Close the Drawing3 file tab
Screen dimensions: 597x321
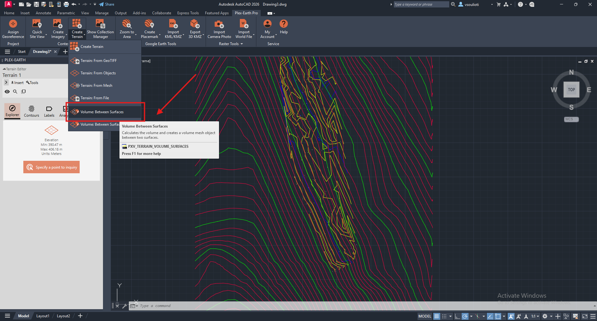(x=55, y=52)
